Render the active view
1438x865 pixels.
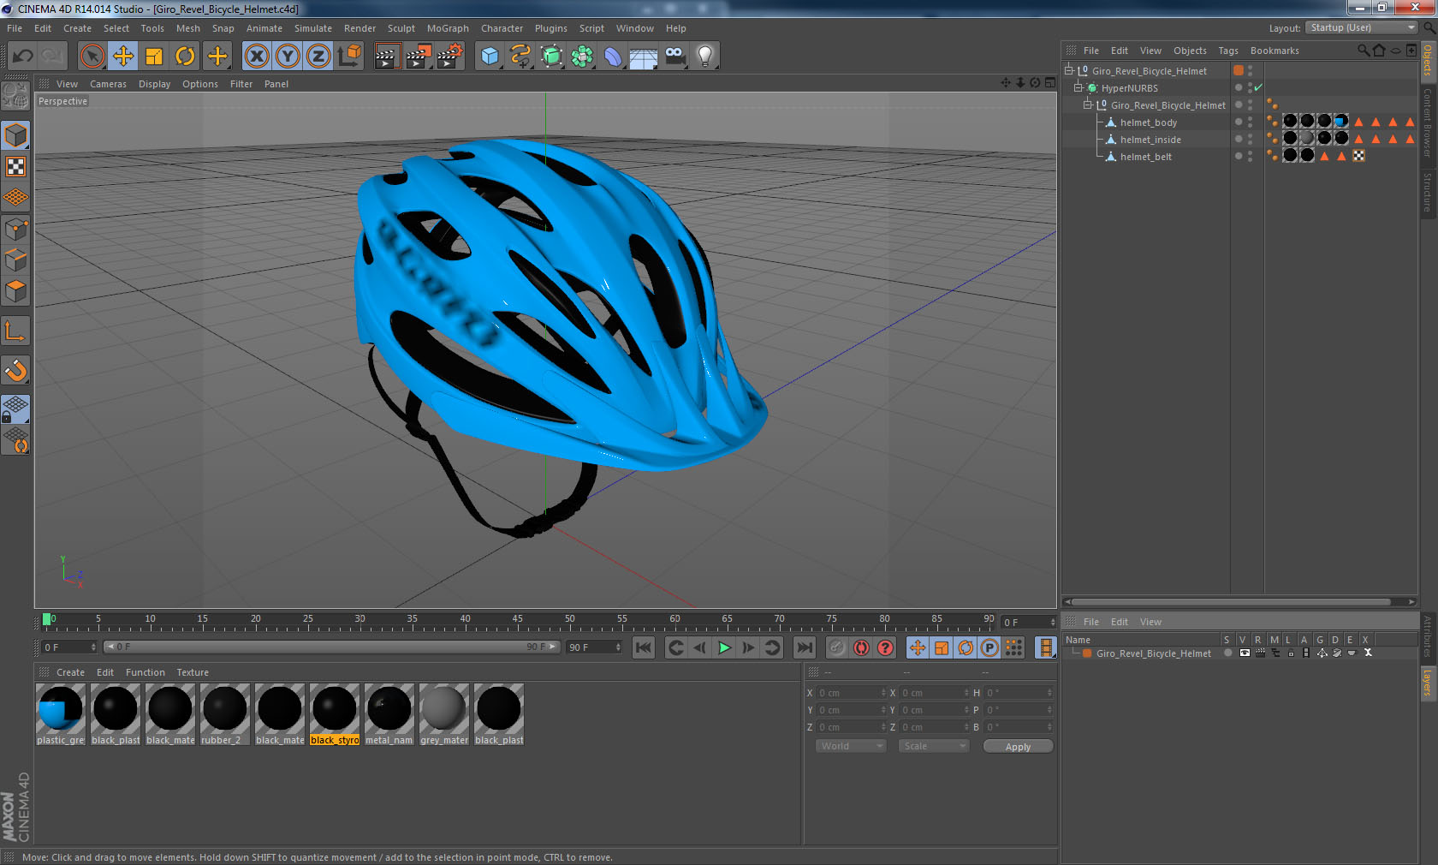pos(387,57)
